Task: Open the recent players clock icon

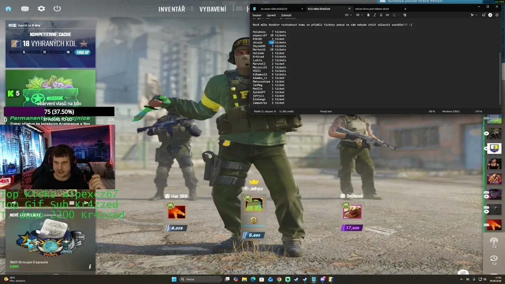Action: click(494, 260)
